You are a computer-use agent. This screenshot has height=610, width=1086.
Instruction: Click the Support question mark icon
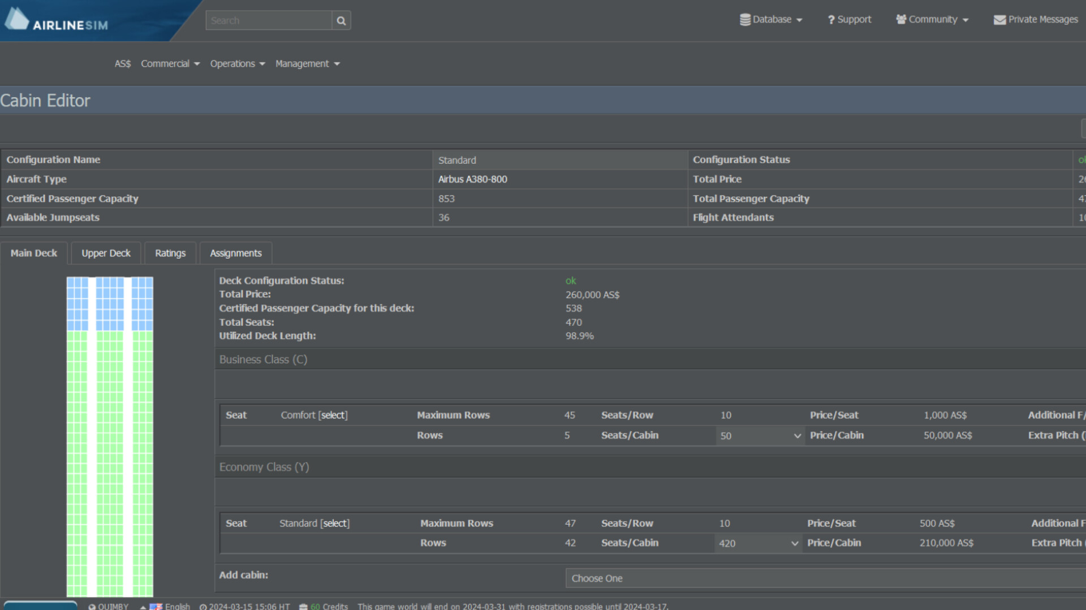(830, 19)
